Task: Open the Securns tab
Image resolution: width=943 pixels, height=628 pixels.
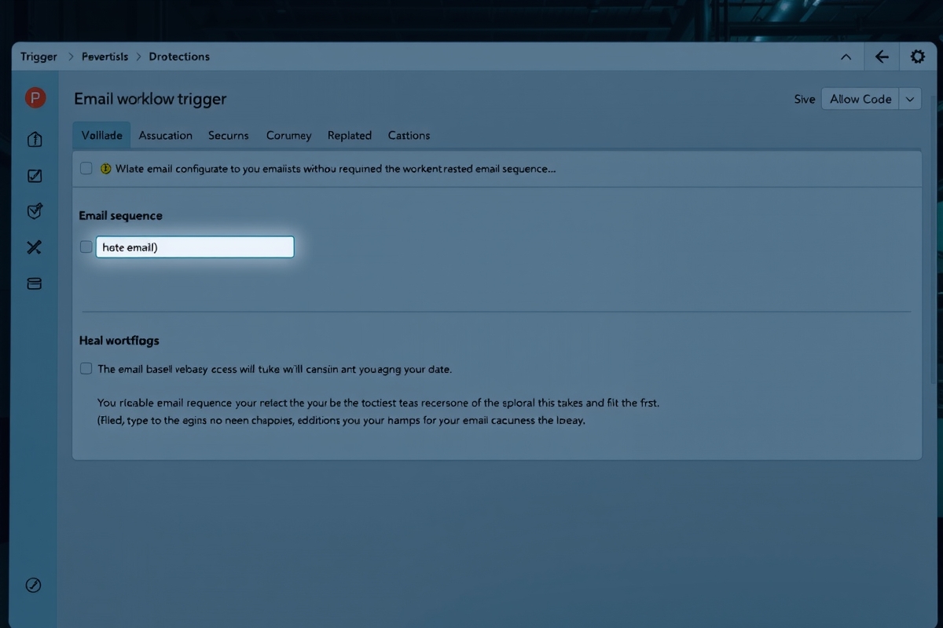Action: click(x=228, y=135)
